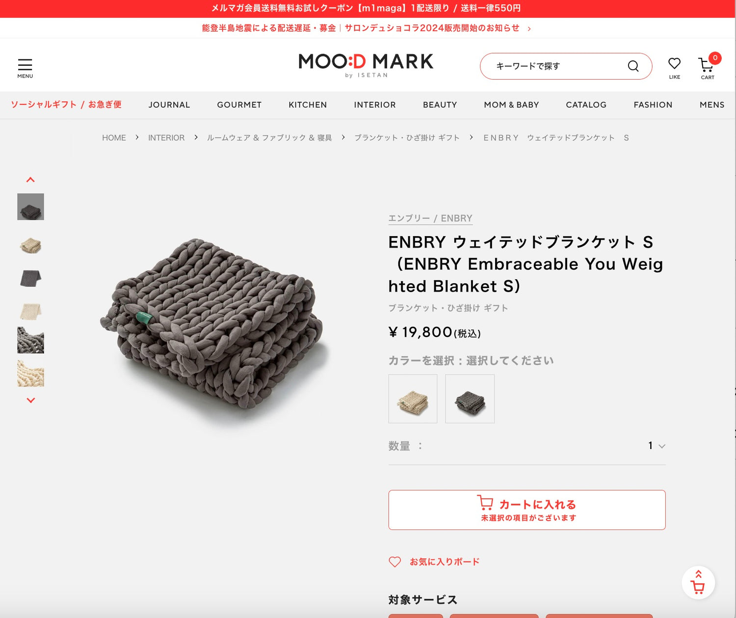View the close-up gray knit thumbnail
This screenshot has width=736, height=618.
coord(30,340)
